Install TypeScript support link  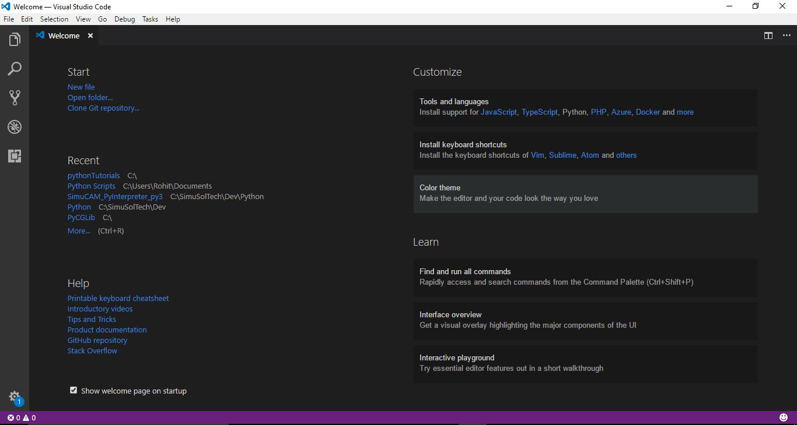click(540, 112)
